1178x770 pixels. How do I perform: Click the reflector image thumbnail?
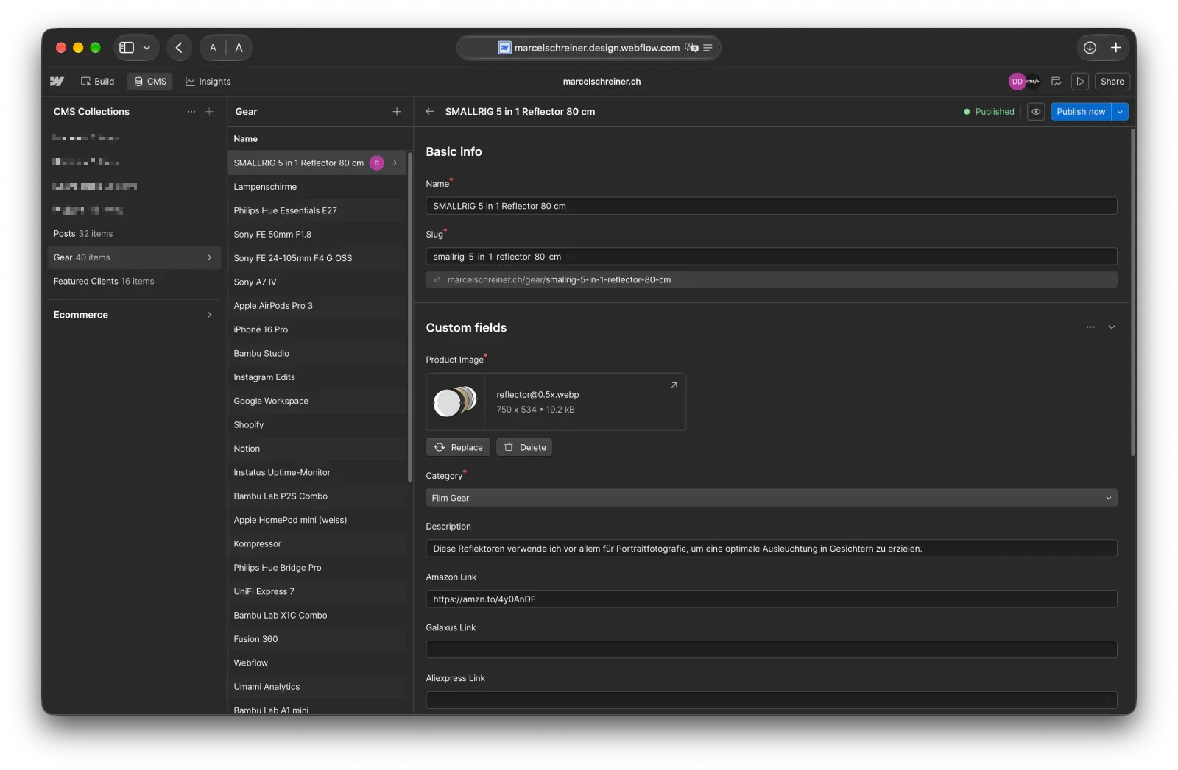click(x=455, y=402)
